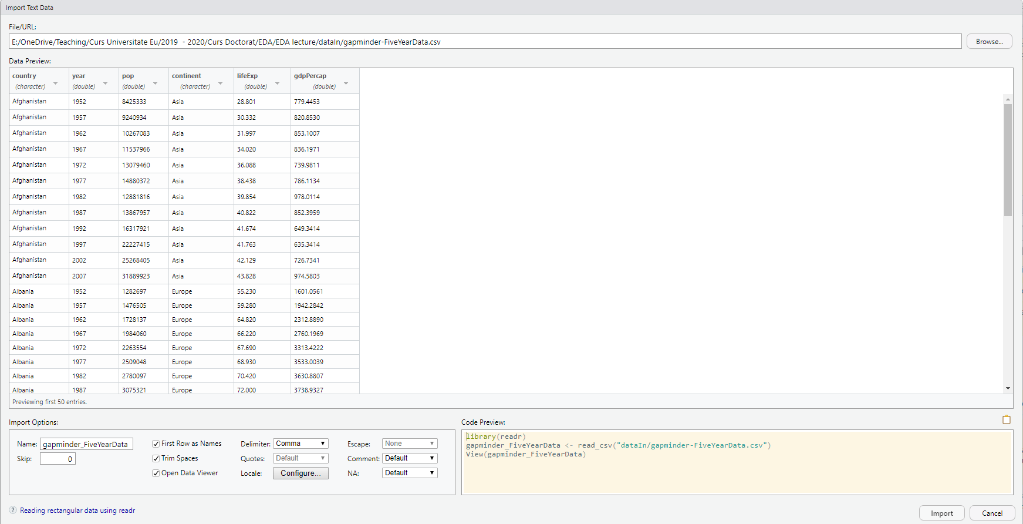Open the Locale Configure dialog
The width and height of the screenshot is (1023, 524).
(301, 473)
